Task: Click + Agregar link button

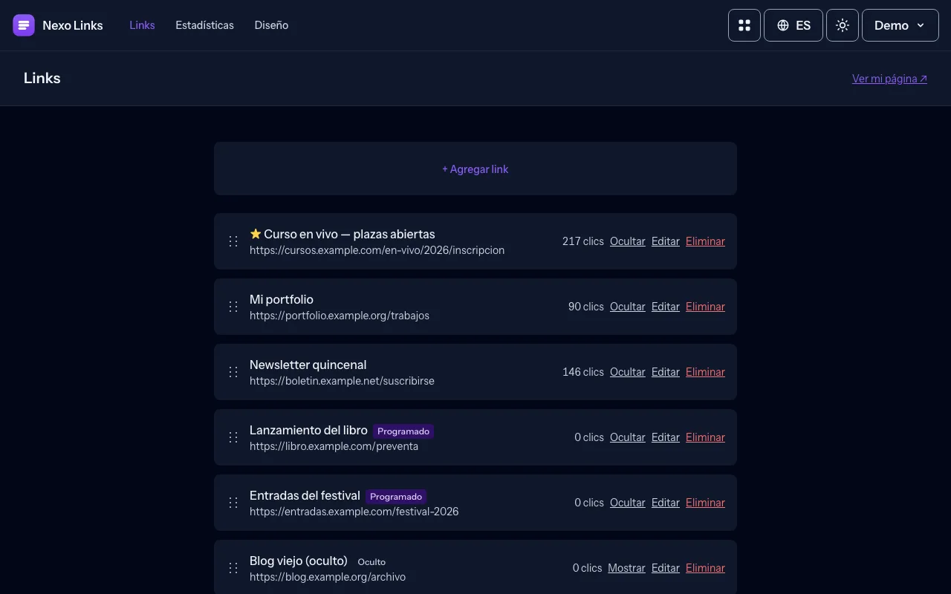Action: [x=475, y=169]
